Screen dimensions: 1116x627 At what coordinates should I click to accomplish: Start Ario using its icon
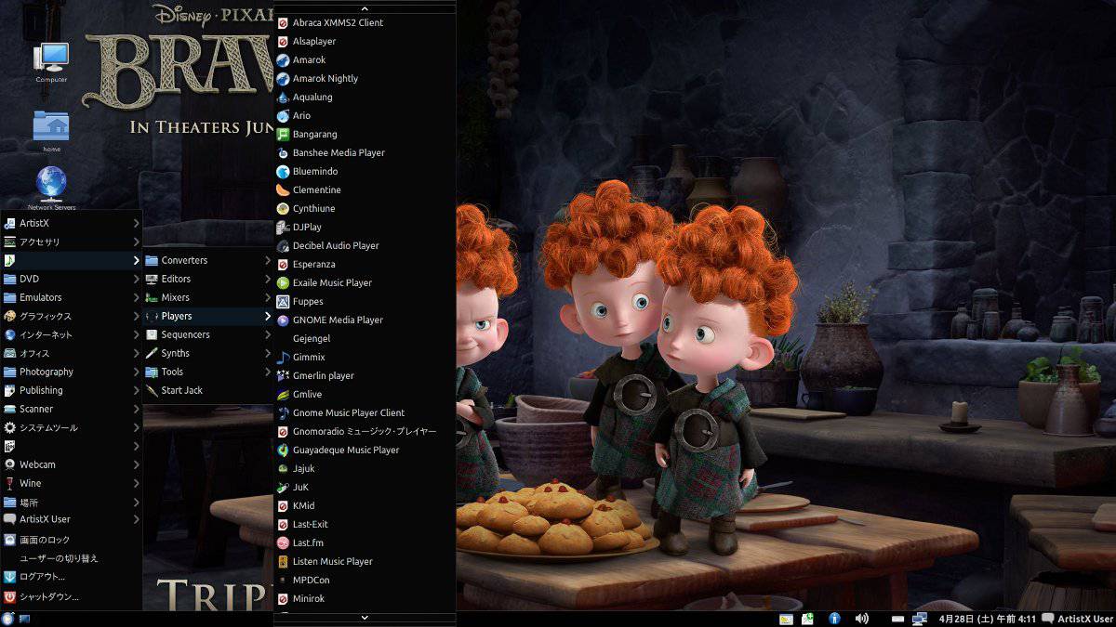coord(284,115)
